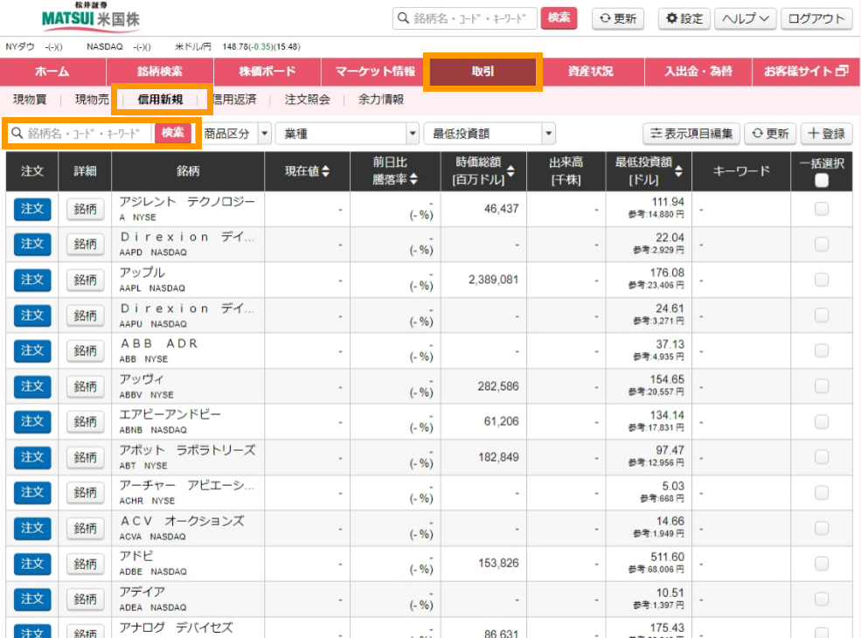Open the 設定 gear settings button

click(684, 18)
